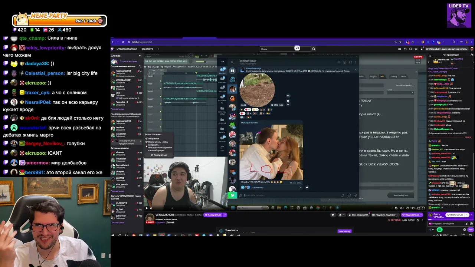
Task: Reload the Twitch page in the browser
Action: [123, 42]
